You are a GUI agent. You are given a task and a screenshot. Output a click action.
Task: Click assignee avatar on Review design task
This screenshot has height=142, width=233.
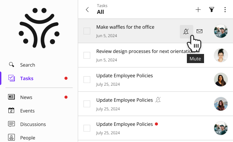tap(221, 55)
